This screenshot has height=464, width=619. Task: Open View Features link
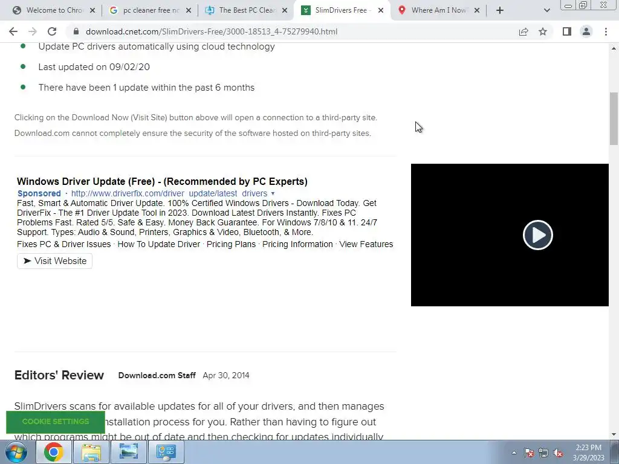[x=366, y=244]
